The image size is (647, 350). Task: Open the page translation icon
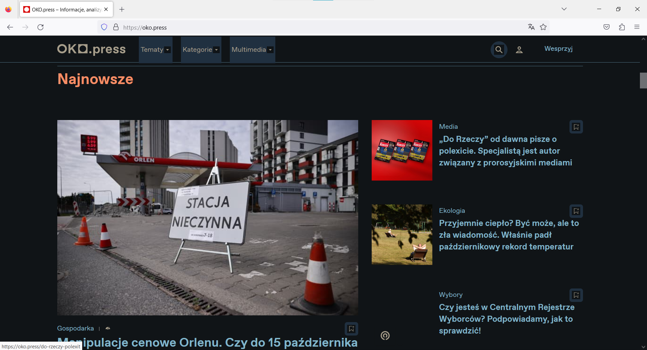tap(531, 27)
